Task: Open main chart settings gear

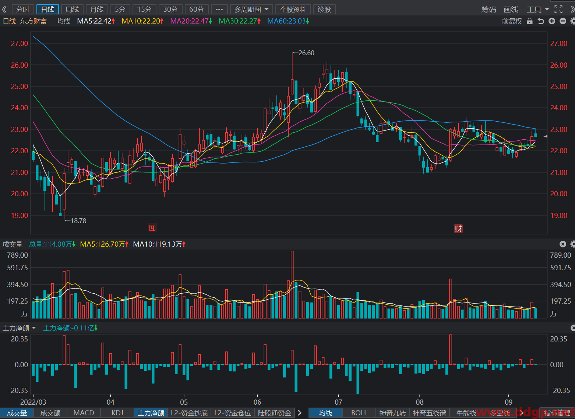Action: point(572,21)
